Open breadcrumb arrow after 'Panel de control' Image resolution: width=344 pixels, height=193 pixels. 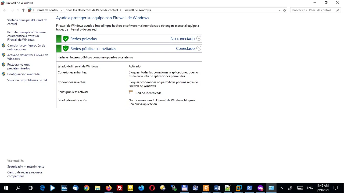click(x=61, y=10)
